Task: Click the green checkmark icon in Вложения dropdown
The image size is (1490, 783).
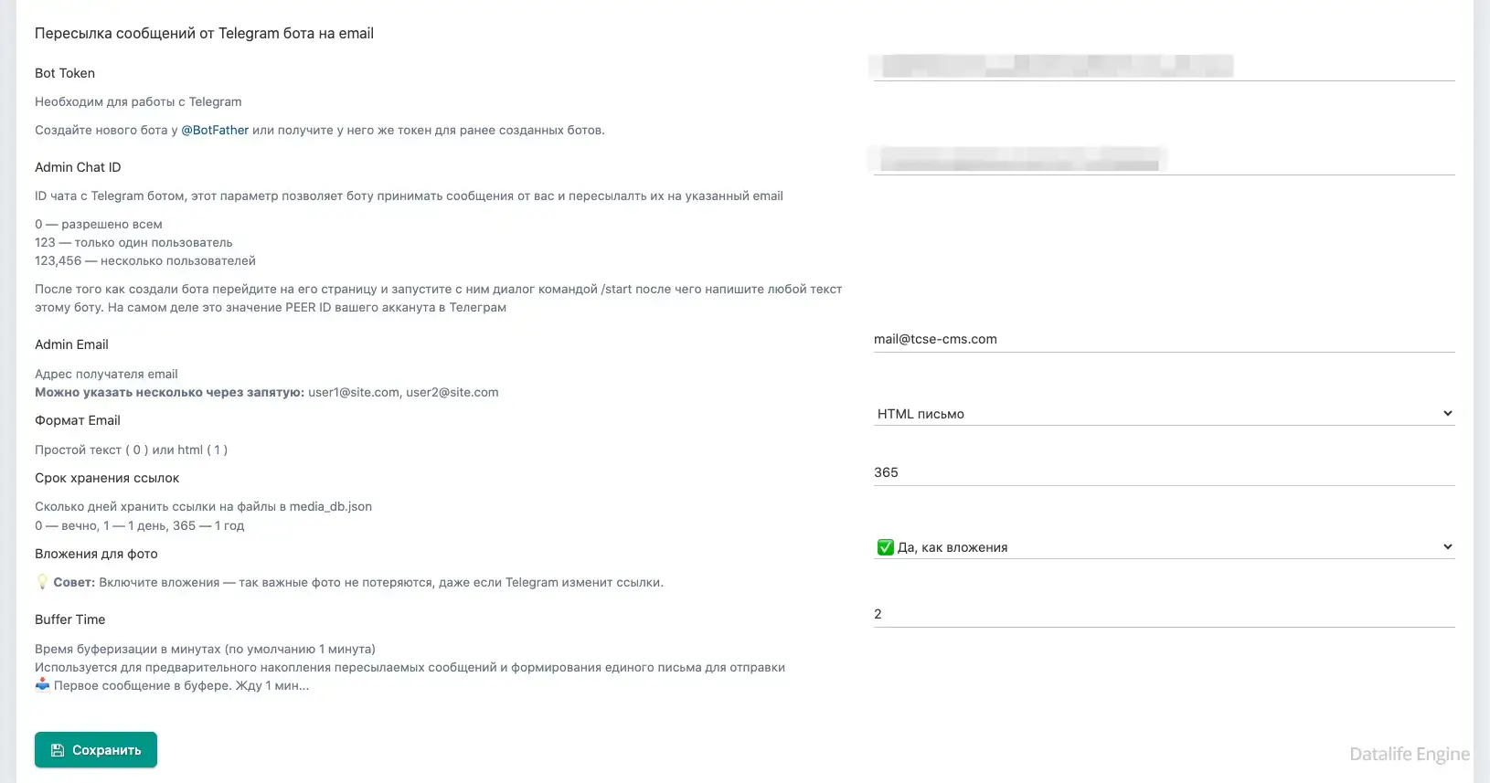Action: 885,547
